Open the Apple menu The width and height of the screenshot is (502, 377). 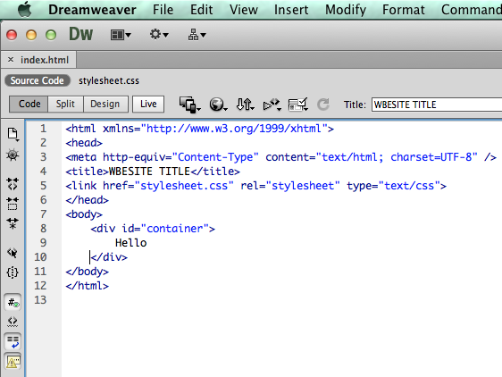click(25, 9)
